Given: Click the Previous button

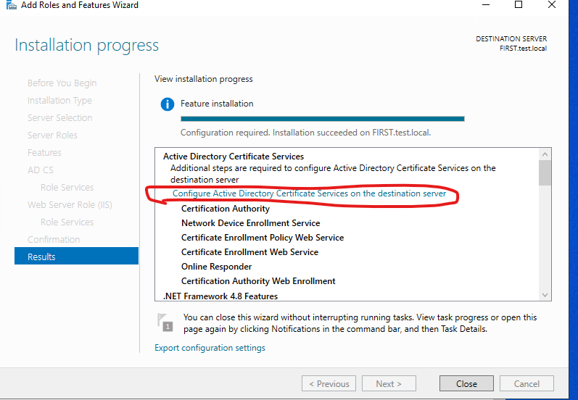Looking at the screenshot, I should [329, 383].
